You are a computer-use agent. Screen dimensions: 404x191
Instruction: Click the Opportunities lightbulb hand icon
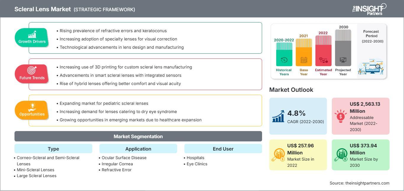coord(32,107)
